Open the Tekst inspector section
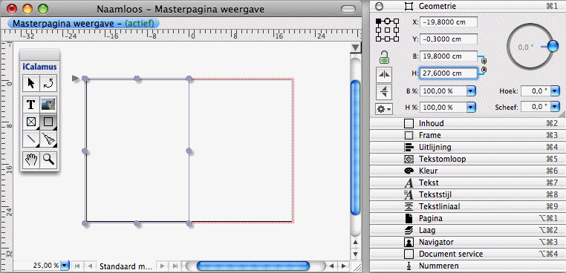The image size is (566, 273). tap(468, 182)
